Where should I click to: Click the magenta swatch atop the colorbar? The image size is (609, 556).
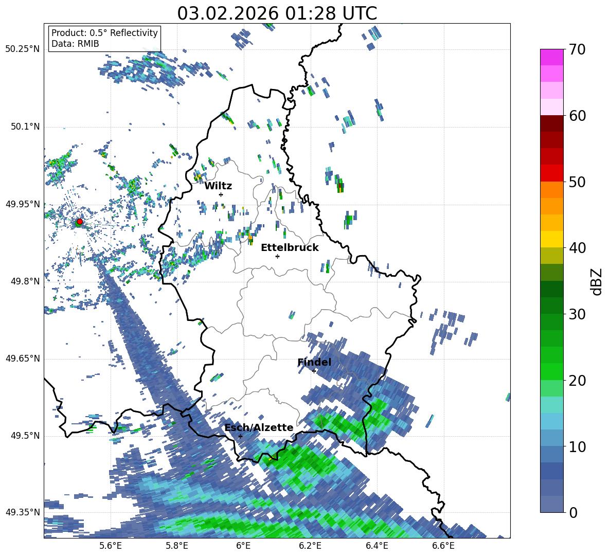point(551,58)
